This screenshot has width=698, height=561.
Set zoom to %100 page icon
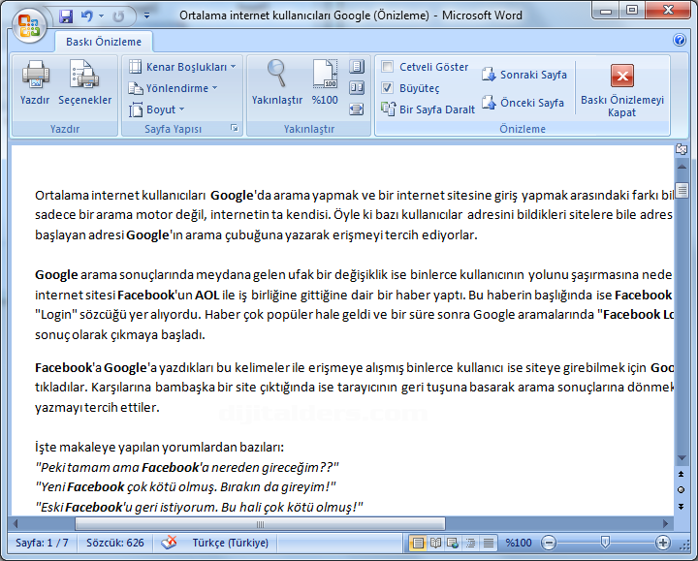325,83
